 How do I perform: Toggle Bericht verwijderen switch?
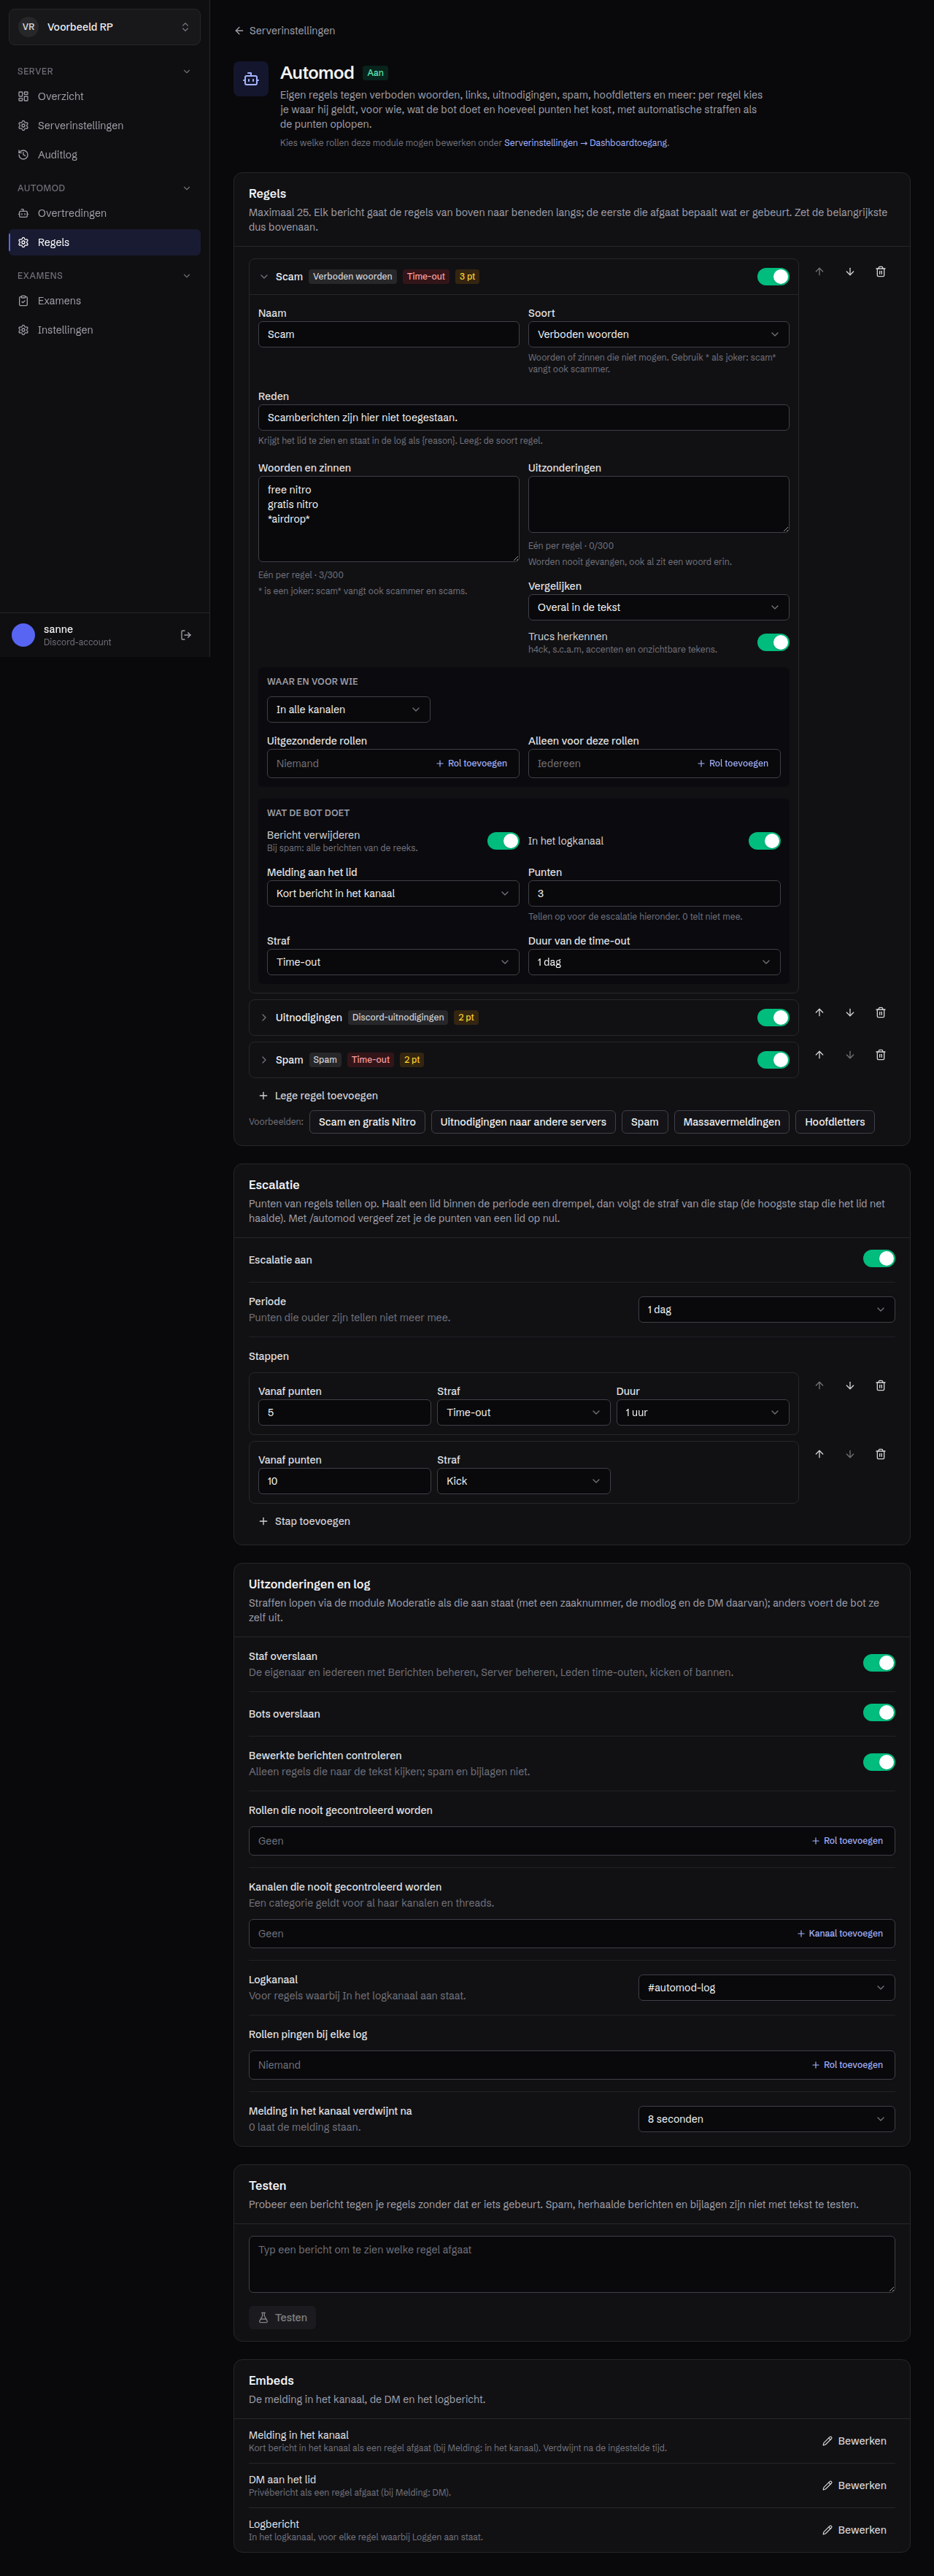pyautogui.click(x=503, y=841)
